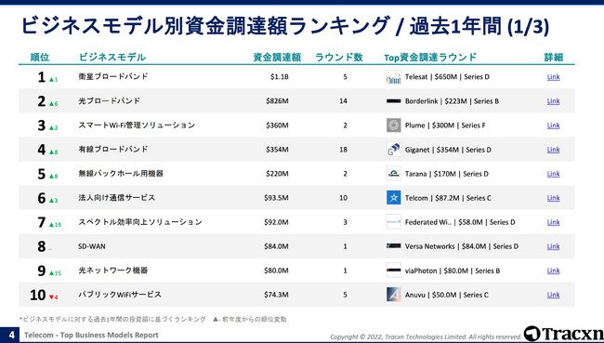The image size is (604, 343).
Task: Click the Plume company logo icon
Action: tap(393, 125)
